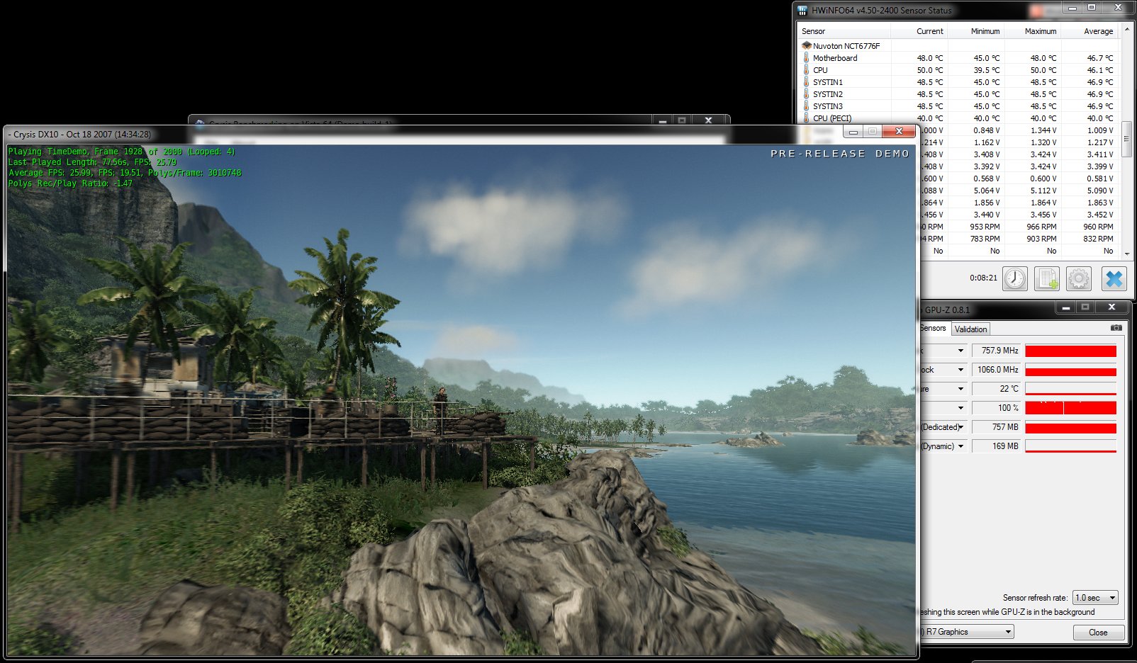Click the 966 RPM maximum value
The height and width of the screenshot is (663, 1137).
(1041, 227)
